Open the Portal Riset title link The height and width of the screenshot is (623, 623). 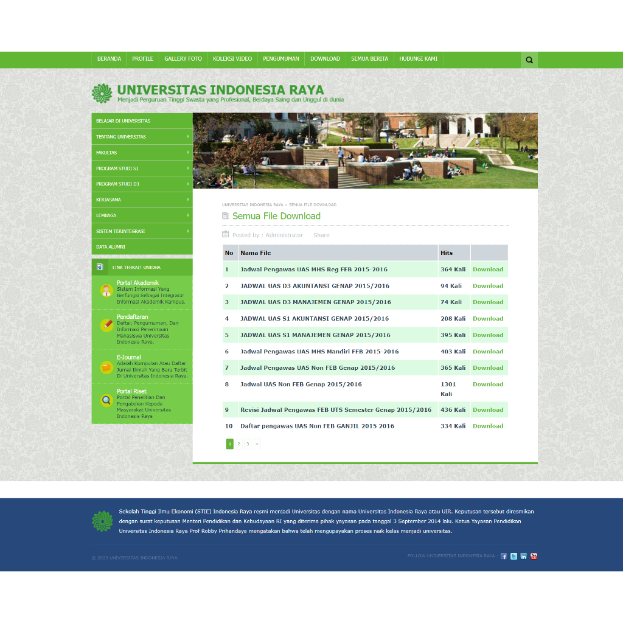(x=131, y=391)
